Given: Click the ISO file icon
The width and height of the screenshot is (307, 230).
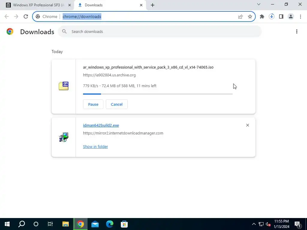Looking at the screenshot, I should tap(64, 86).
